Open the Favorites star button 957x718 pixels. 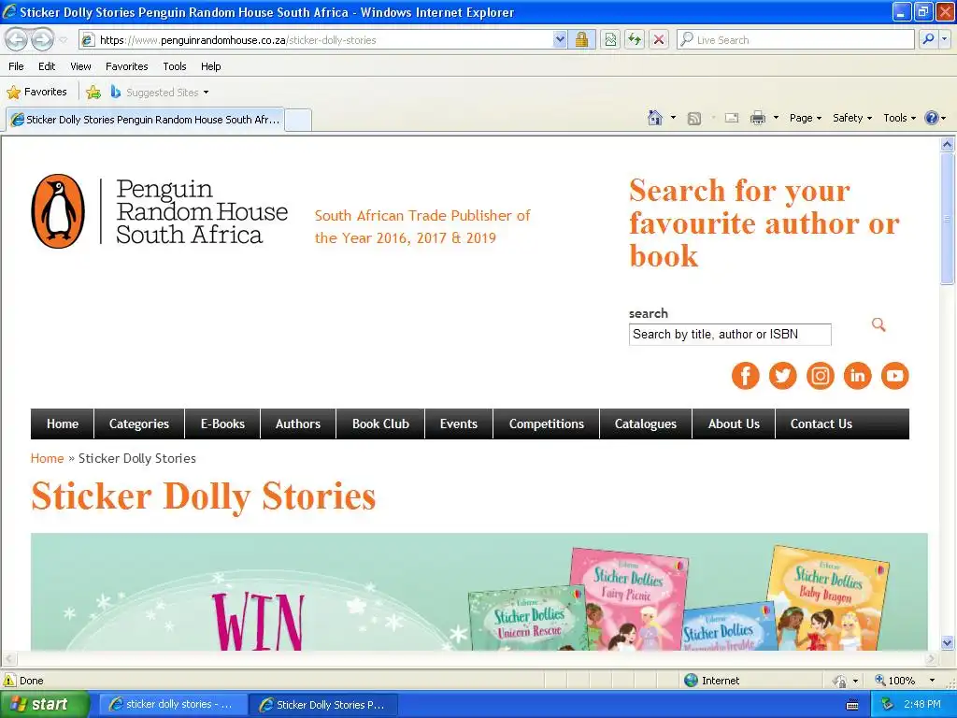point(36,93)
